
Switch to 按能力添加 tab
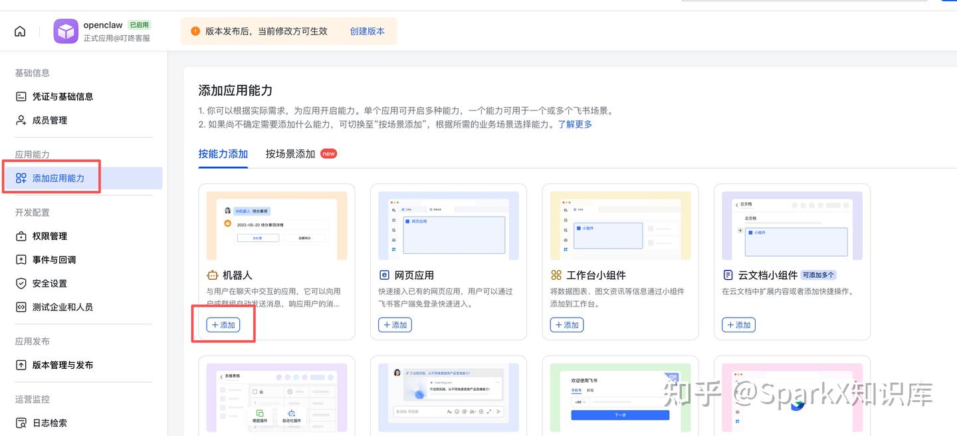pos(223,154)
